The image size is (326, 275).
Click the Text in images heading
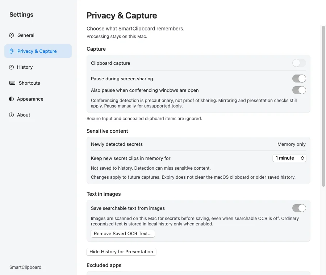104,194
